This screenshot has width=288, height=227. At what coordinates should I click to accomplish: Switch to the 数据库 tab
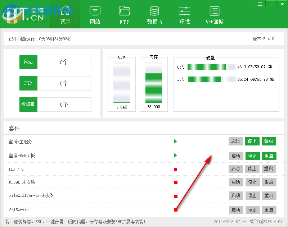tap(155, 14)
